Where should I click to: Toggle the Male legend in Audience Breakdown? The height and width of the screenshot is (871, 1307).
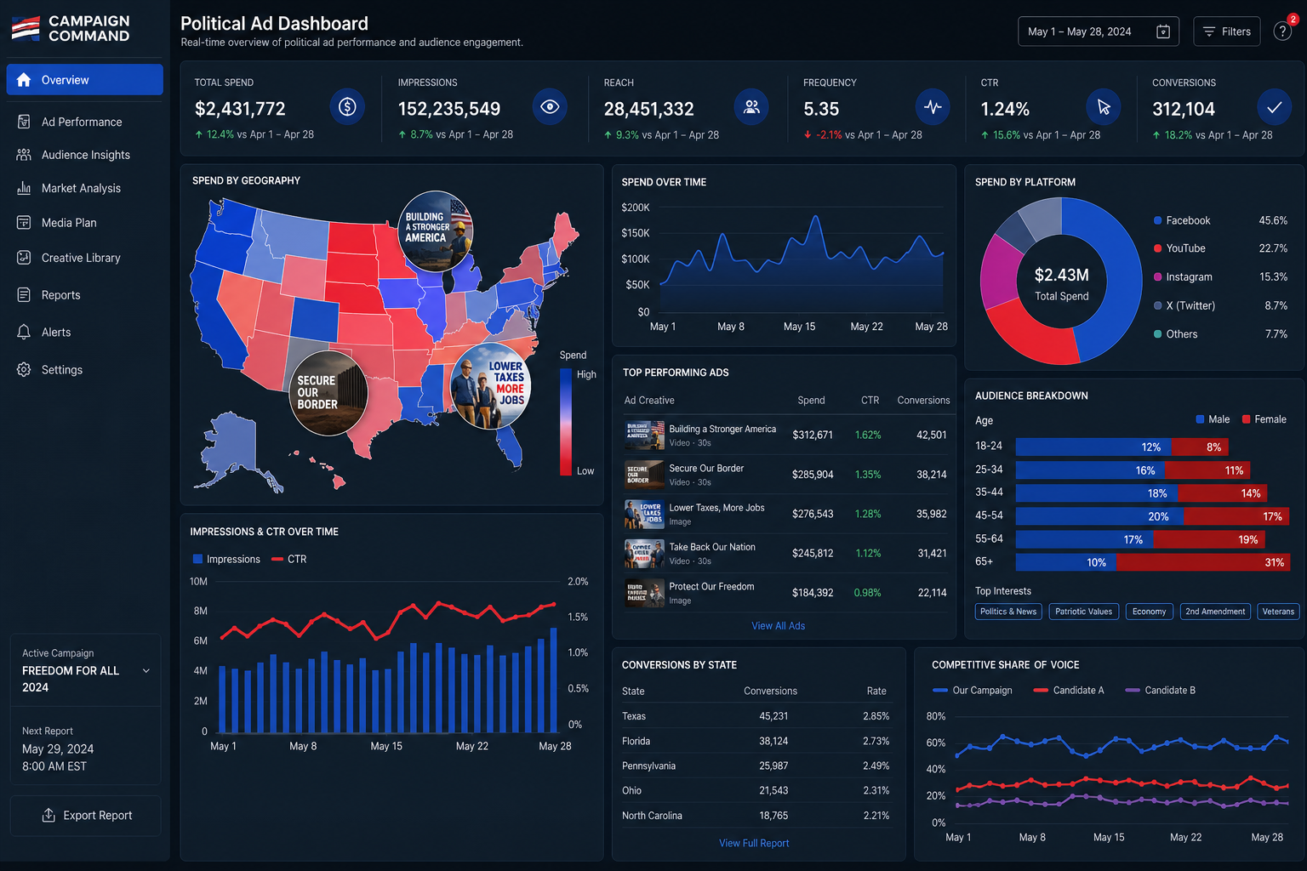pyautogui.click(x=1213, y=419)
